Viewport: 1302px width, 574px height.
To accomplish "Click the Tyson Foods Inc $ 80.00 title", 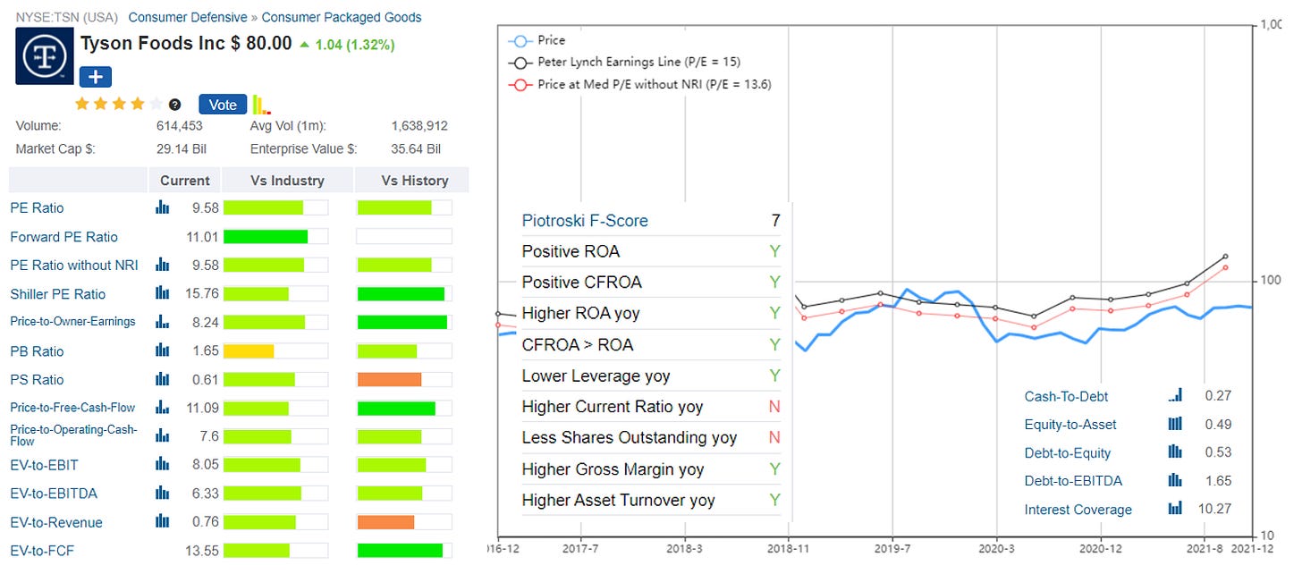I will (x=186, y=43).
